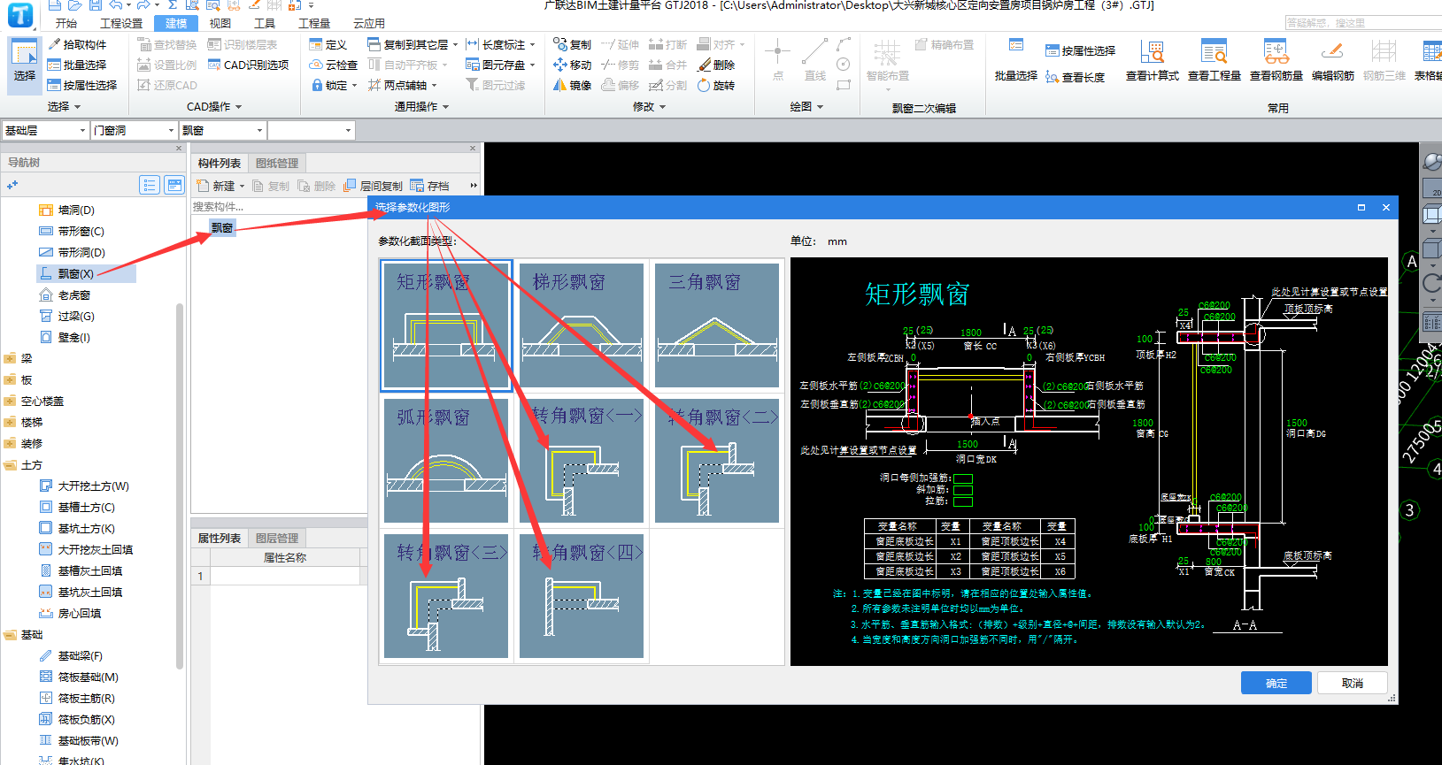Collapse the 土方 folder in navigation tree

click(x=10, y=464)
